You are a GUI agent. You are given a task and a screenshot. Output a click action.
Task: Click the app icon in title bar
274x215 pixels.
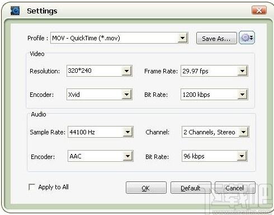[x=15, y=11]
